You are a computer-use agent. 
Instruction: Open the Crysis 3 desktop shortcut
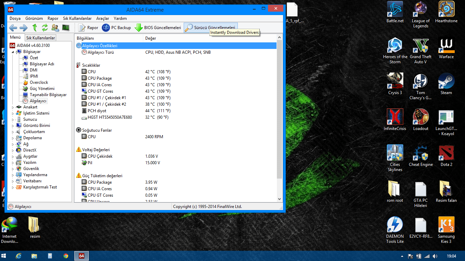[x=395, y=84]
